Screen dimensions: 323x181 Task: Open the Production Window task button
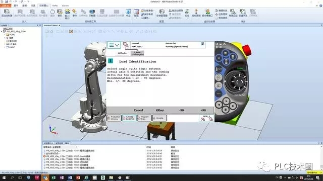[x=114, y=118]
